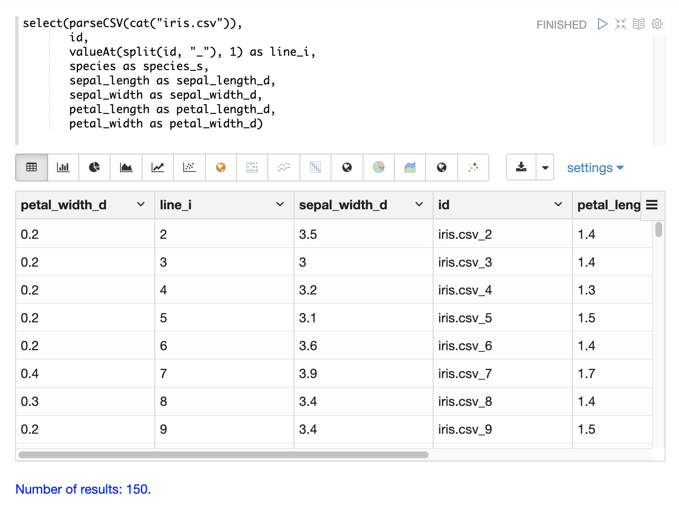Switch to line chart visualization
The height and width of the screenshot is (508, 679).
click(x=158, y=168)
